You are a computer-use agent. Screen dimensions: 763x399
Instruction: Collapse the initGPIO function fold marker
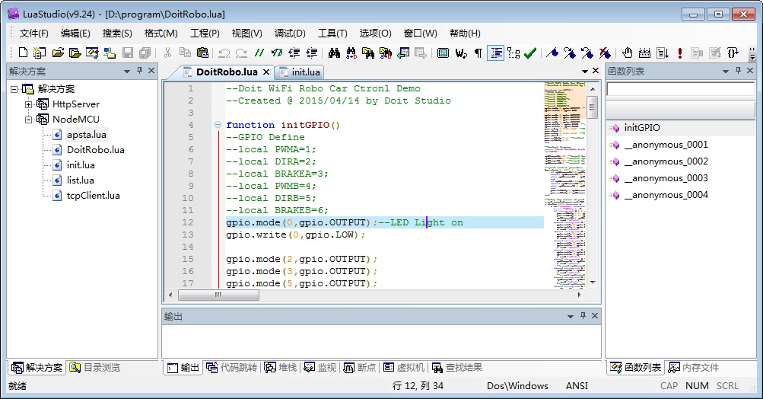pos(218,125)
